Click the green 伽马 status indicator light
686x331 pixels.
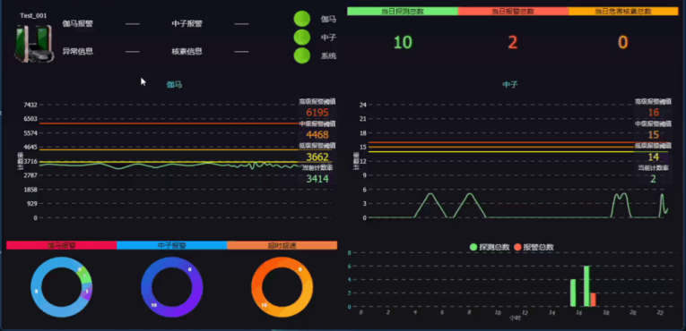[302, 19]
